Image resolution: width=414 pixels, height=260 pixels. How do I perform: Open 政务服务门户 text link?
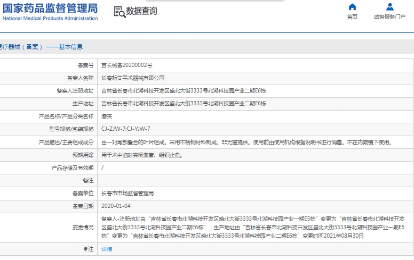(389, 17)
